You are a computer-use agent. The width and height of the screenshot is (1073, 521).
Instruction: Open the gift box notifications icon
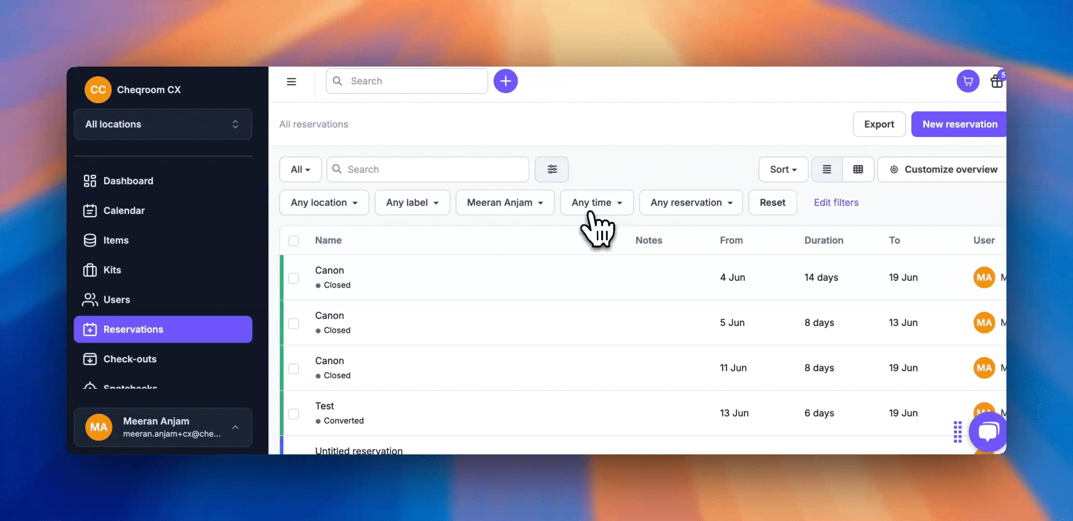997,81
